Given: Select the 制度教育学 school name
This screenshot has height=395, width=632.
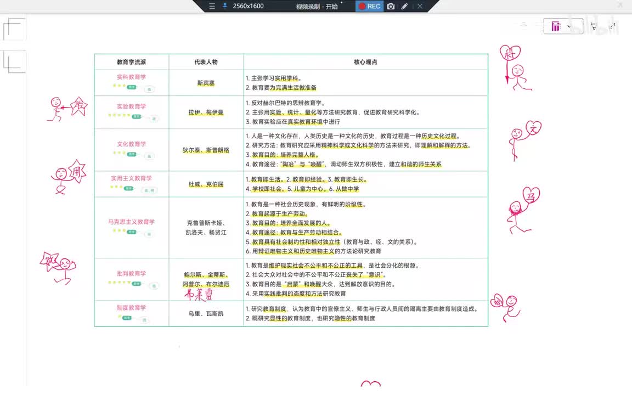Looking at the screenshot, I should pos(132,308).
